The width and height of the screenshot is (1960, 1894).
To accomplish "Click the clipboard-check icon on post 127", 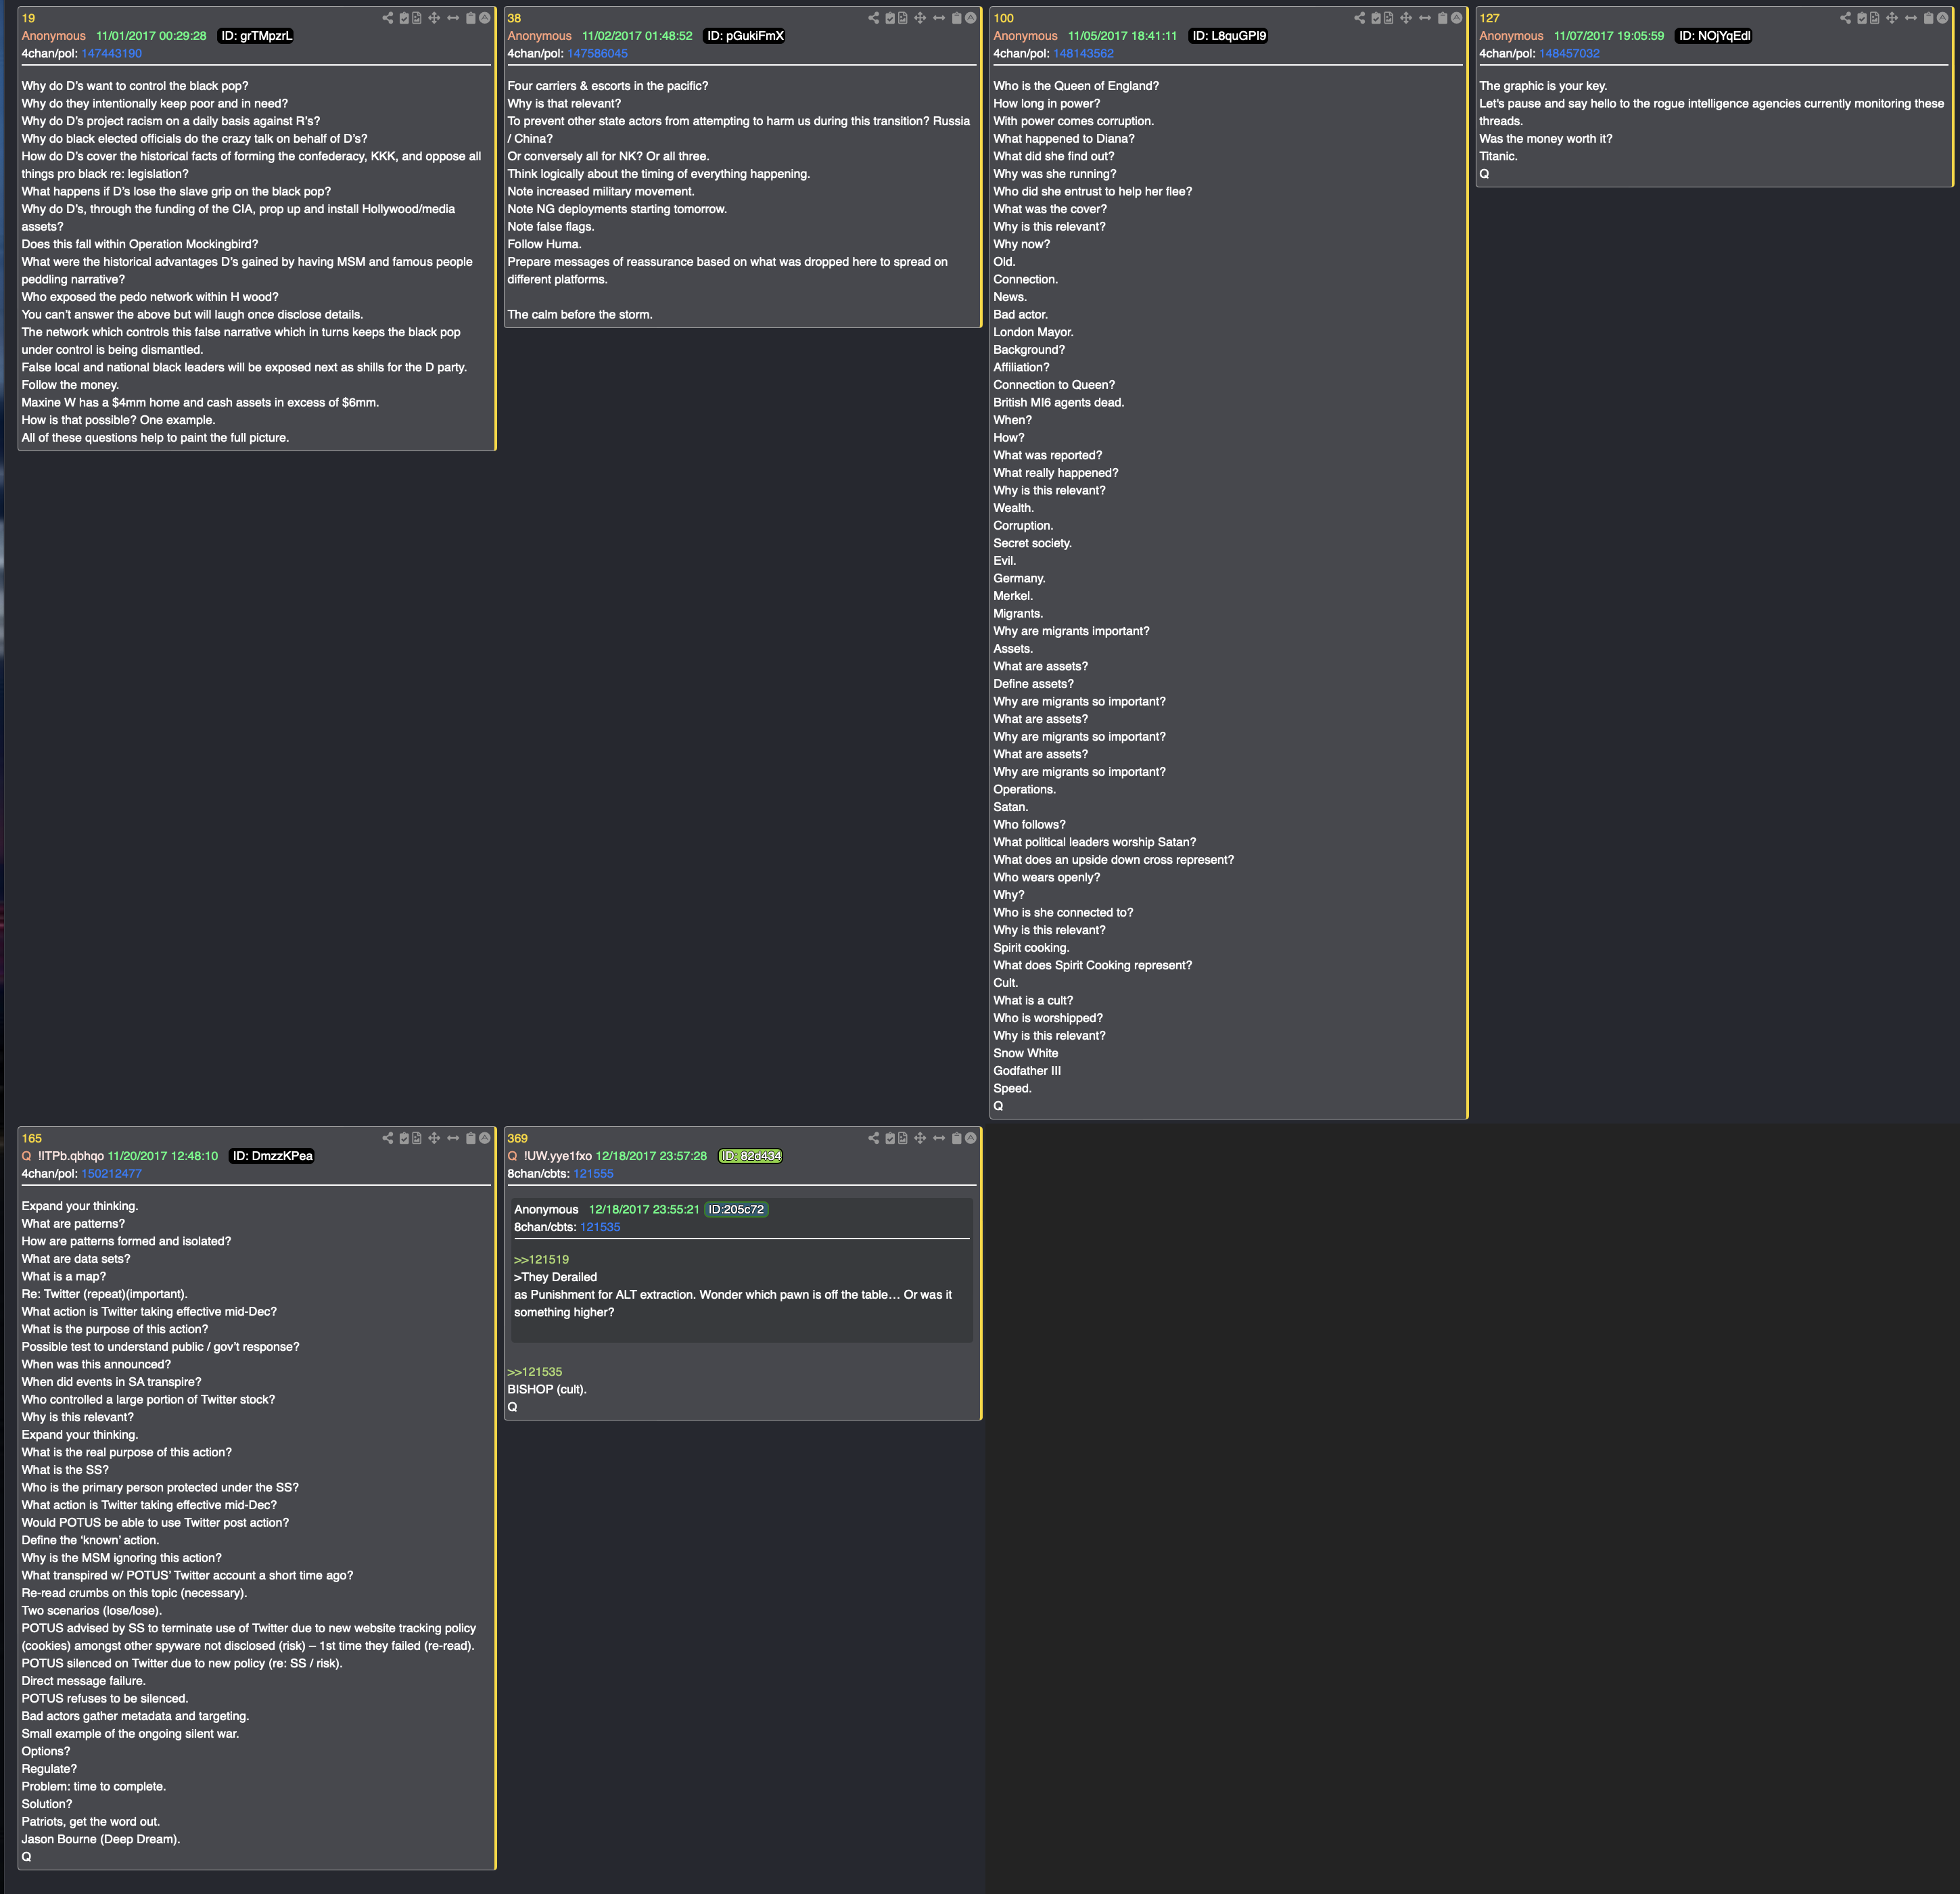I will [1862, 18].
